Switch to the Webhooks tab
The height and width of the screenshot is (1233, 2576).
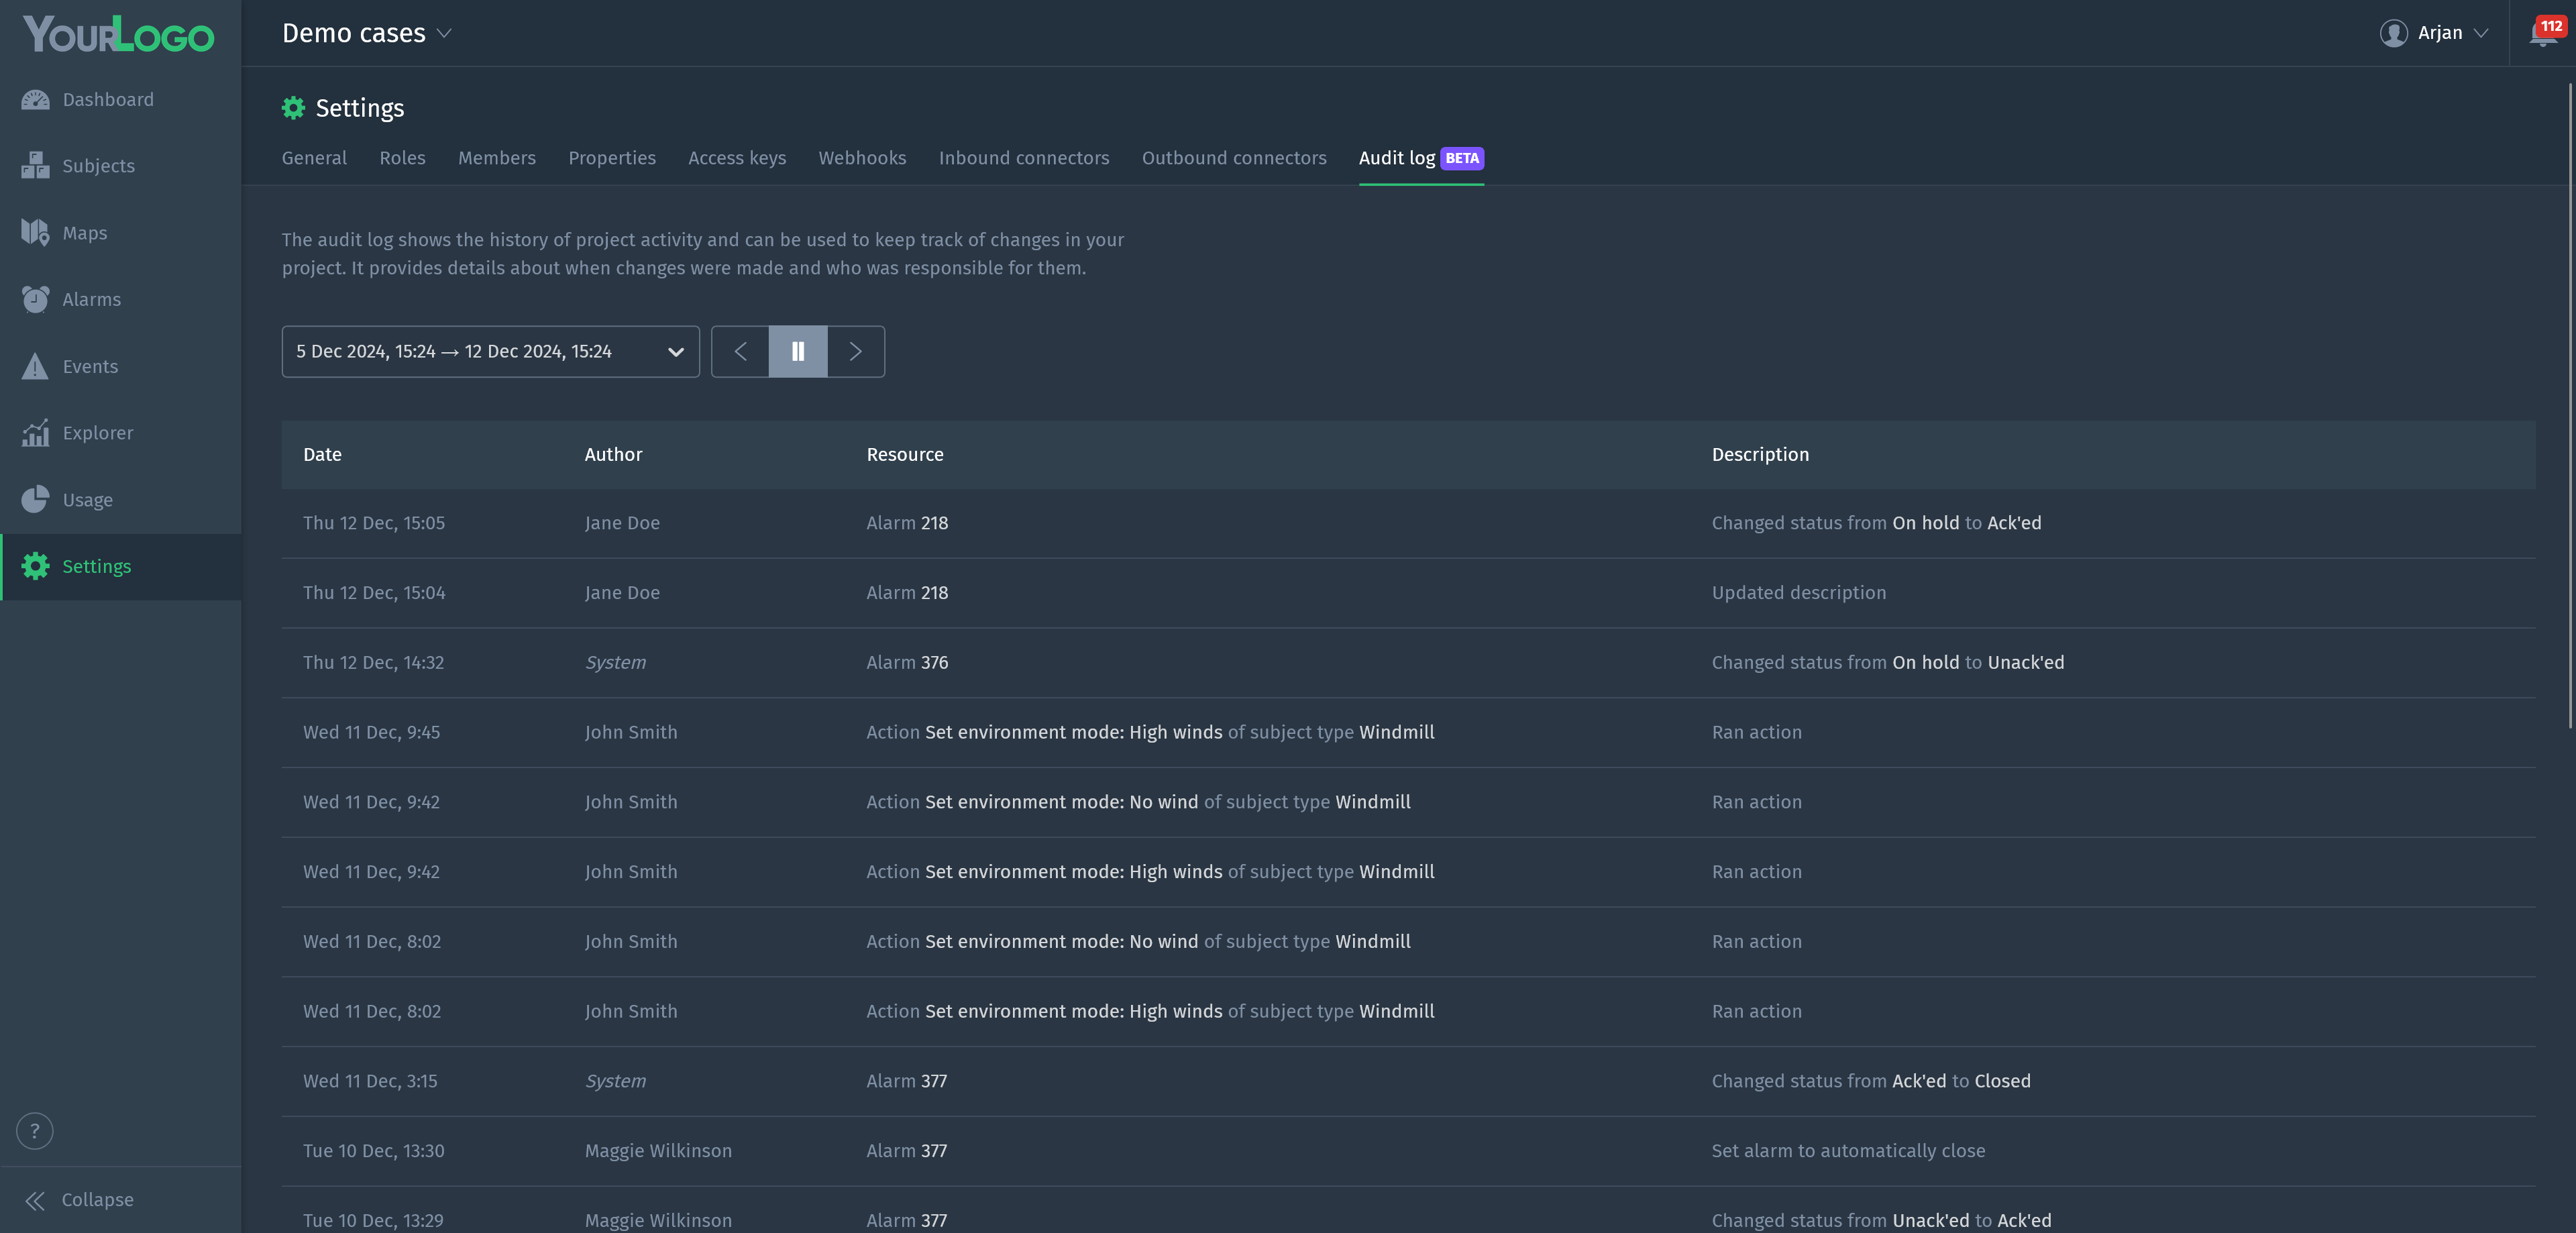point(862,158)
